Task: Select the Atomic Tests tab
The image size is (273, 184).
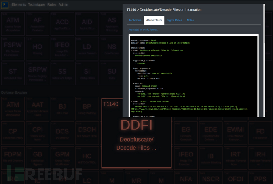Action: 154,20
